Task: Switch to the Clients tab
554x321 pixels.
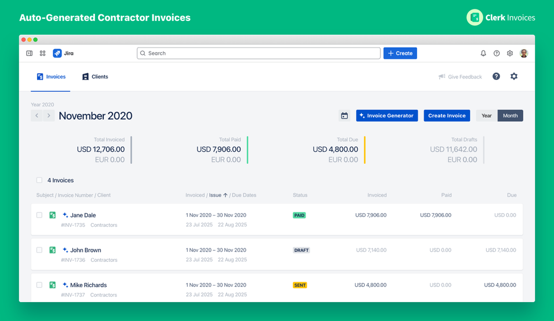Action: pyautogui.click(x=95, y=76)
